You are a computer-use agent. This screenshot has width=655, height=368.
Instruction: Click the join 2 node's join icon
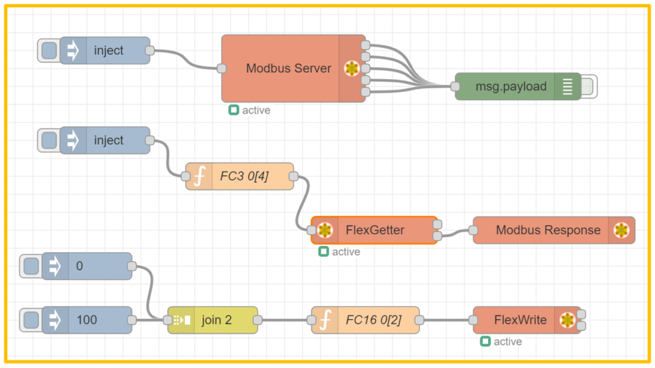(x=181, y=320)
